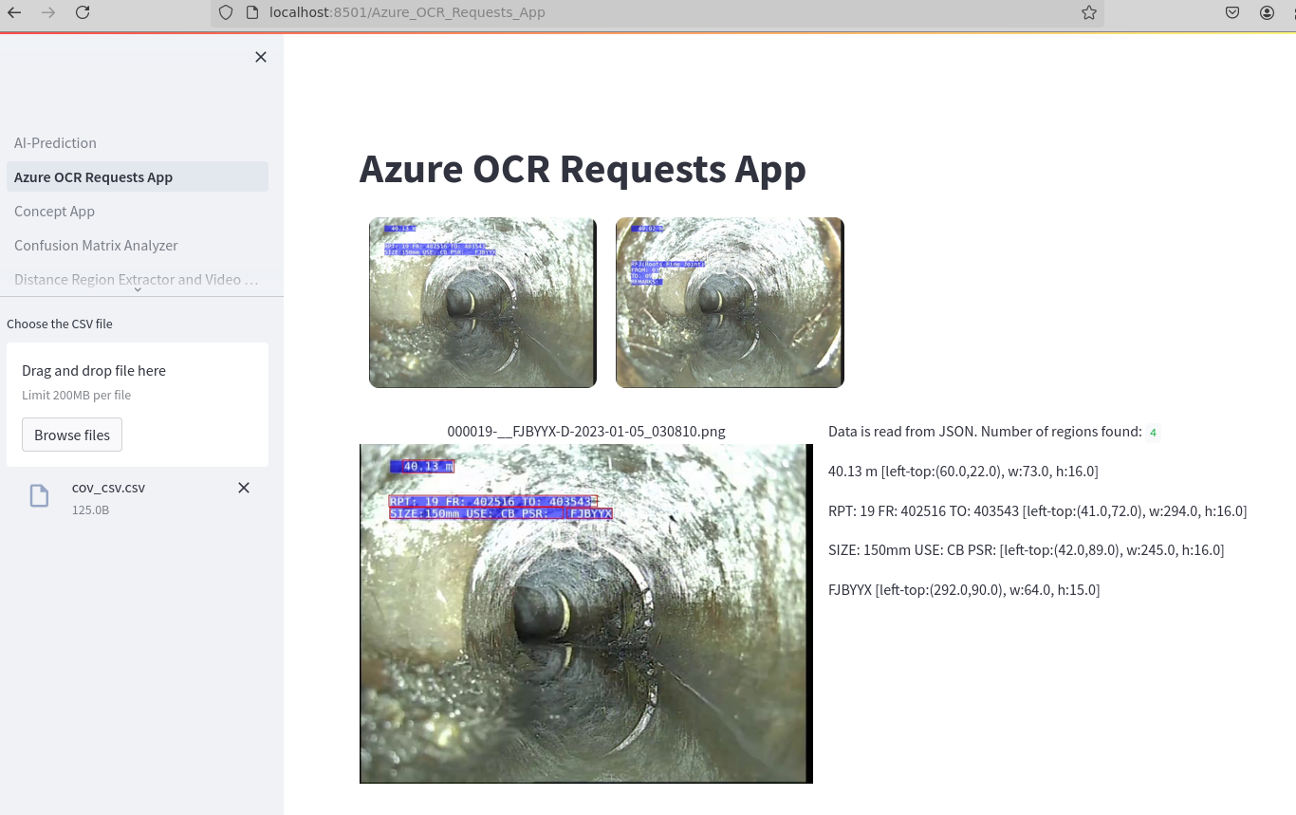Image resolution: width=1296 pixels, height=815 pixels.
Task: Go back with the browser back arrow
Action: [x=14, y=12]
